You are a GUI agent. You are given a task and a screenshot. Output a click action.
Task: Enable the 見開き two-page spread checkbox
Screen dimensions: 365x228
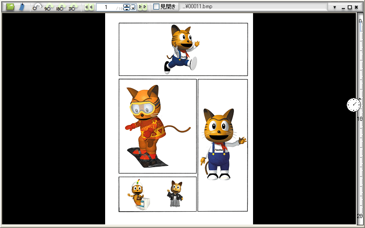(156, 7)
